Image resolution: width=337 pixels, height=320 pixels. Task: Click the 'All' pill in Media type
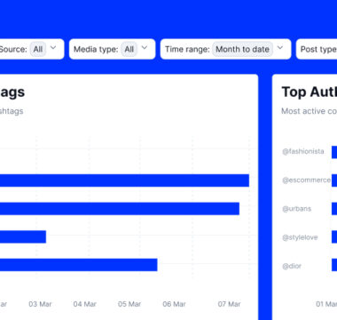(x=129, y=49)
